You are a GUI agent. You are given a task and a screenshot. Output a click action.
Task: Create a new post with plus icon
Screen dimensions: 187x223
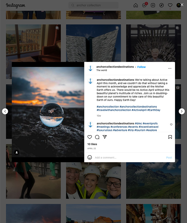(x=153, y=5)
